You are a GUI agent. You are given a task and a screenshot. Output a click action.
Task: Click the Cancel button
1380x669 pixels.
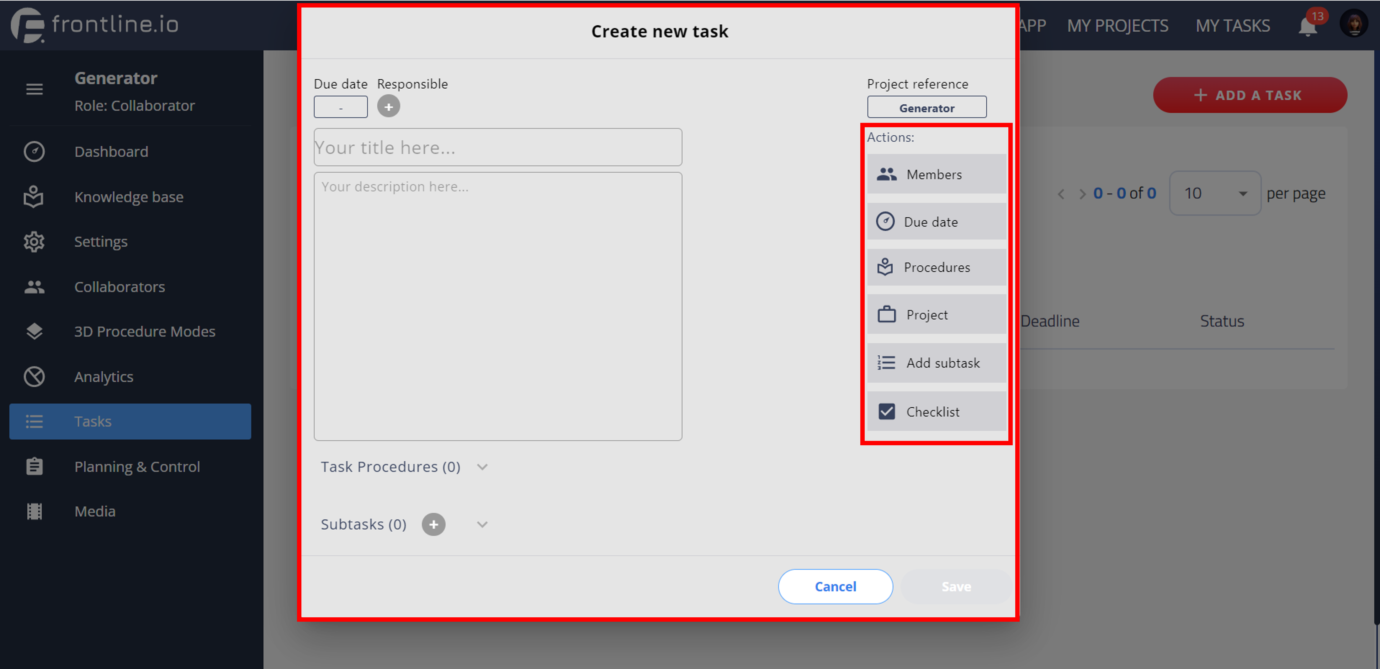pyautogui.click(x=835, y=587)
